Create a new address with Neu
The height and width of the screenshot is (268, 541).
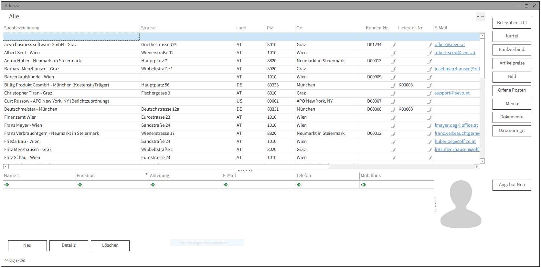[27, 245]
